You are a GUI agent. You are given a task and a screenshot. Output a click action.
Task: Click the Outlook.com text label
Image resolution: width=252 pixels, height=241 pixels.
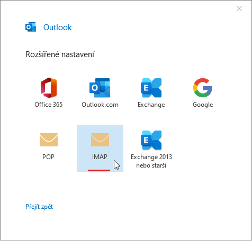click(100, 105)
